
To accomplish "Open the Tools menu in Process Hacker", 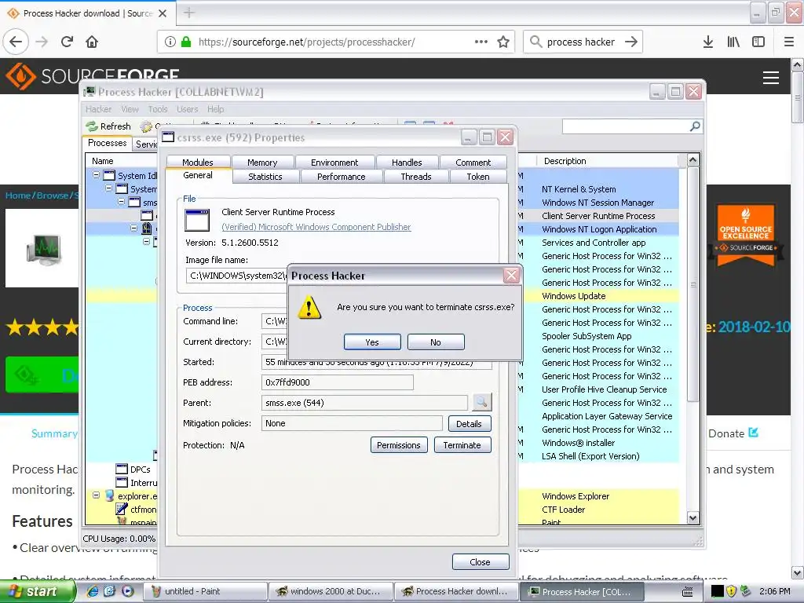I will click(158, 109).
